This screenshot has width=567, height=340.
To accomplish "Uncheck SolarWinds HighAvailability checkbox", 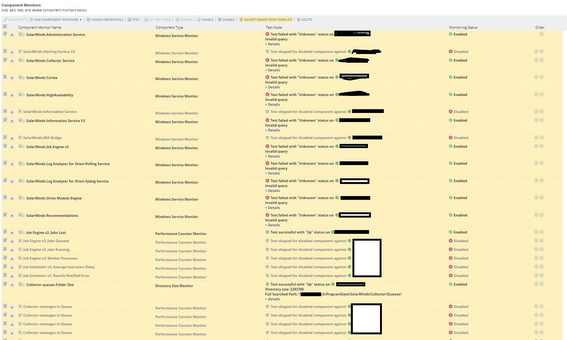I will click(x=5, y=94).
